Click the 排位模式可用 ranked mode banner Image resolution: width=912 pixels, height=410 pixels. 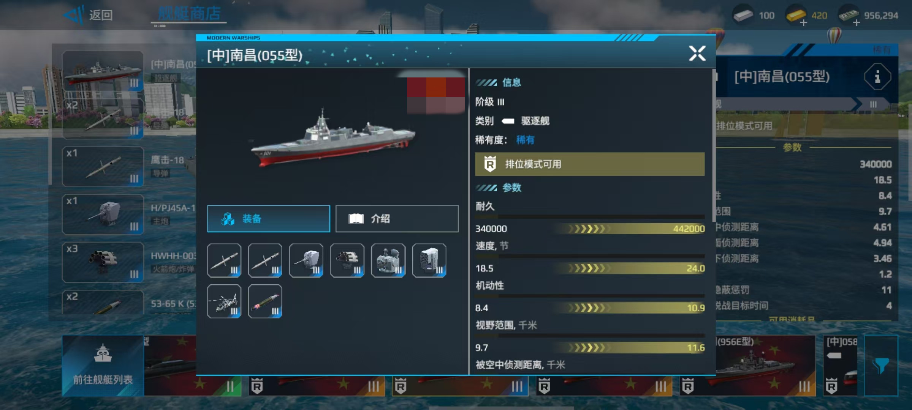click(590, 164)
